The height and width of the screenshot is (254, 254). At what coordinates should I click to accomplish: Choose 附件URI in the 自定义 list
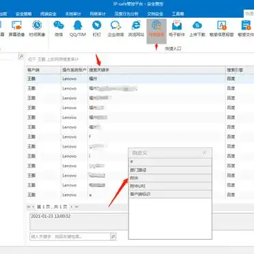tap(170, 186)
